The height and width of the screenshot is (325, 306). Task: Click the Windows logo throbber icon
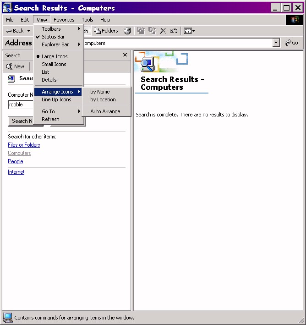click(295, 20)
